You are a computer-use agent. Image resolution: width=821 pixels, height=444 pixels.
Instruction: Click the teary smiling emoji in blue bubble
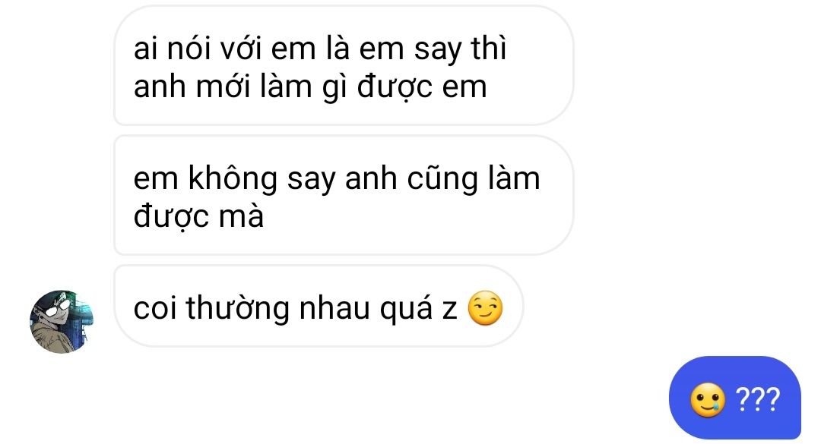[708, 400]
